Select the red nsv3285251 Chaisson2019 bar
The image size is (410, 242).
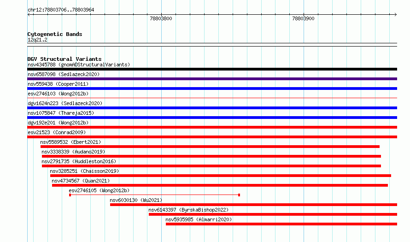[220, 176]
